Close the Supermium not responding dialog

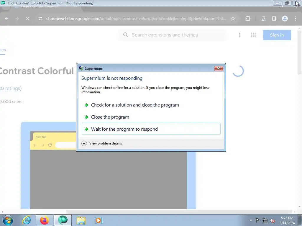click(219, 68)
